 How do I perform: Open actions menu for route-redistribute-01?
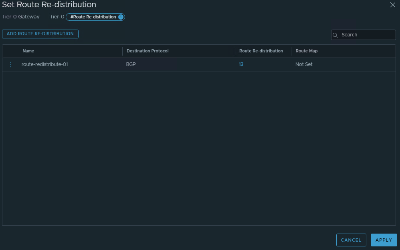coord(11,64)
